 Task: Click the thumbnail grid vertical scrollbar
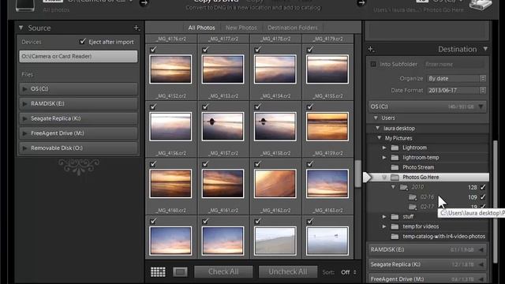357,174
